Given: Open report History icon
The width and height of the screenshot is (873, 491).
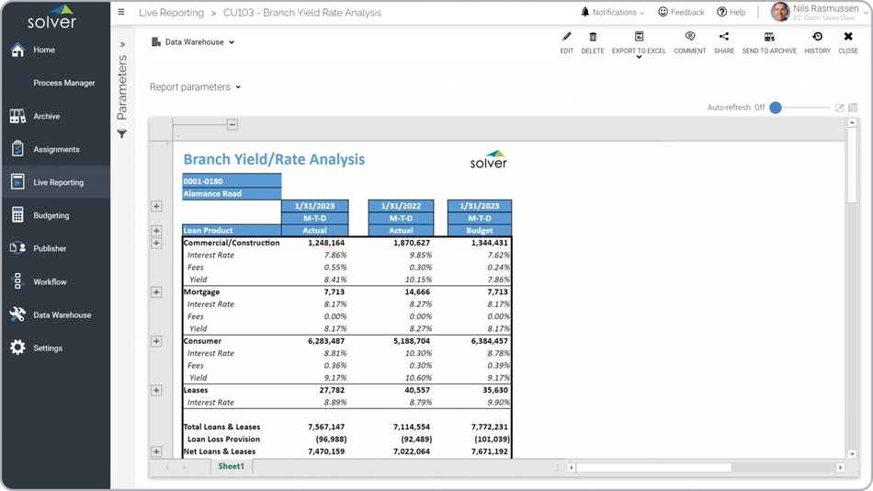Looking at the screenshot, I should point(817,38).
